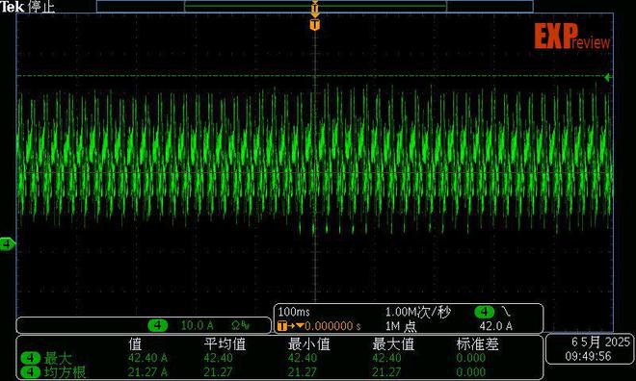Select the channel 4 ground level marker
The width and height of the screenshot is (636, 381).
[7, 244]
